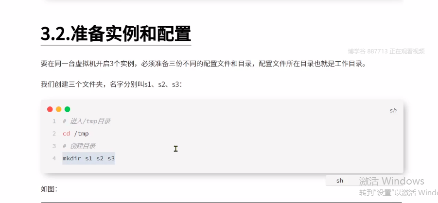Screen dimensions: 438x203
Task: Click line number 1 in code block
Action: 54,121
